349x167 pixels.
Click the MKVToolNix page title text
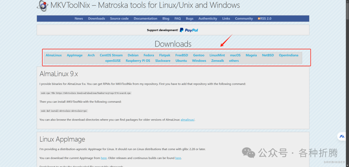pyautogui.click(x=145, y=5)
